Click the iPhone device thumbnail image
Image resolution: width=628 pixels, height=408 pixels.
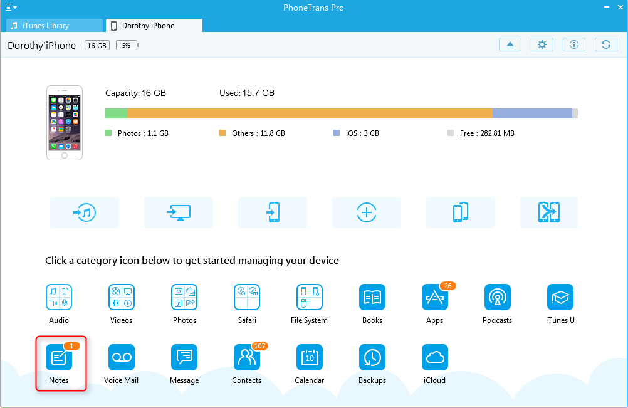click(65, 123)
